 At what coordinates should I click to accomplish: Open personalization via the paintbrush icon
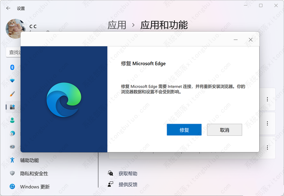(x=12, y=94)
